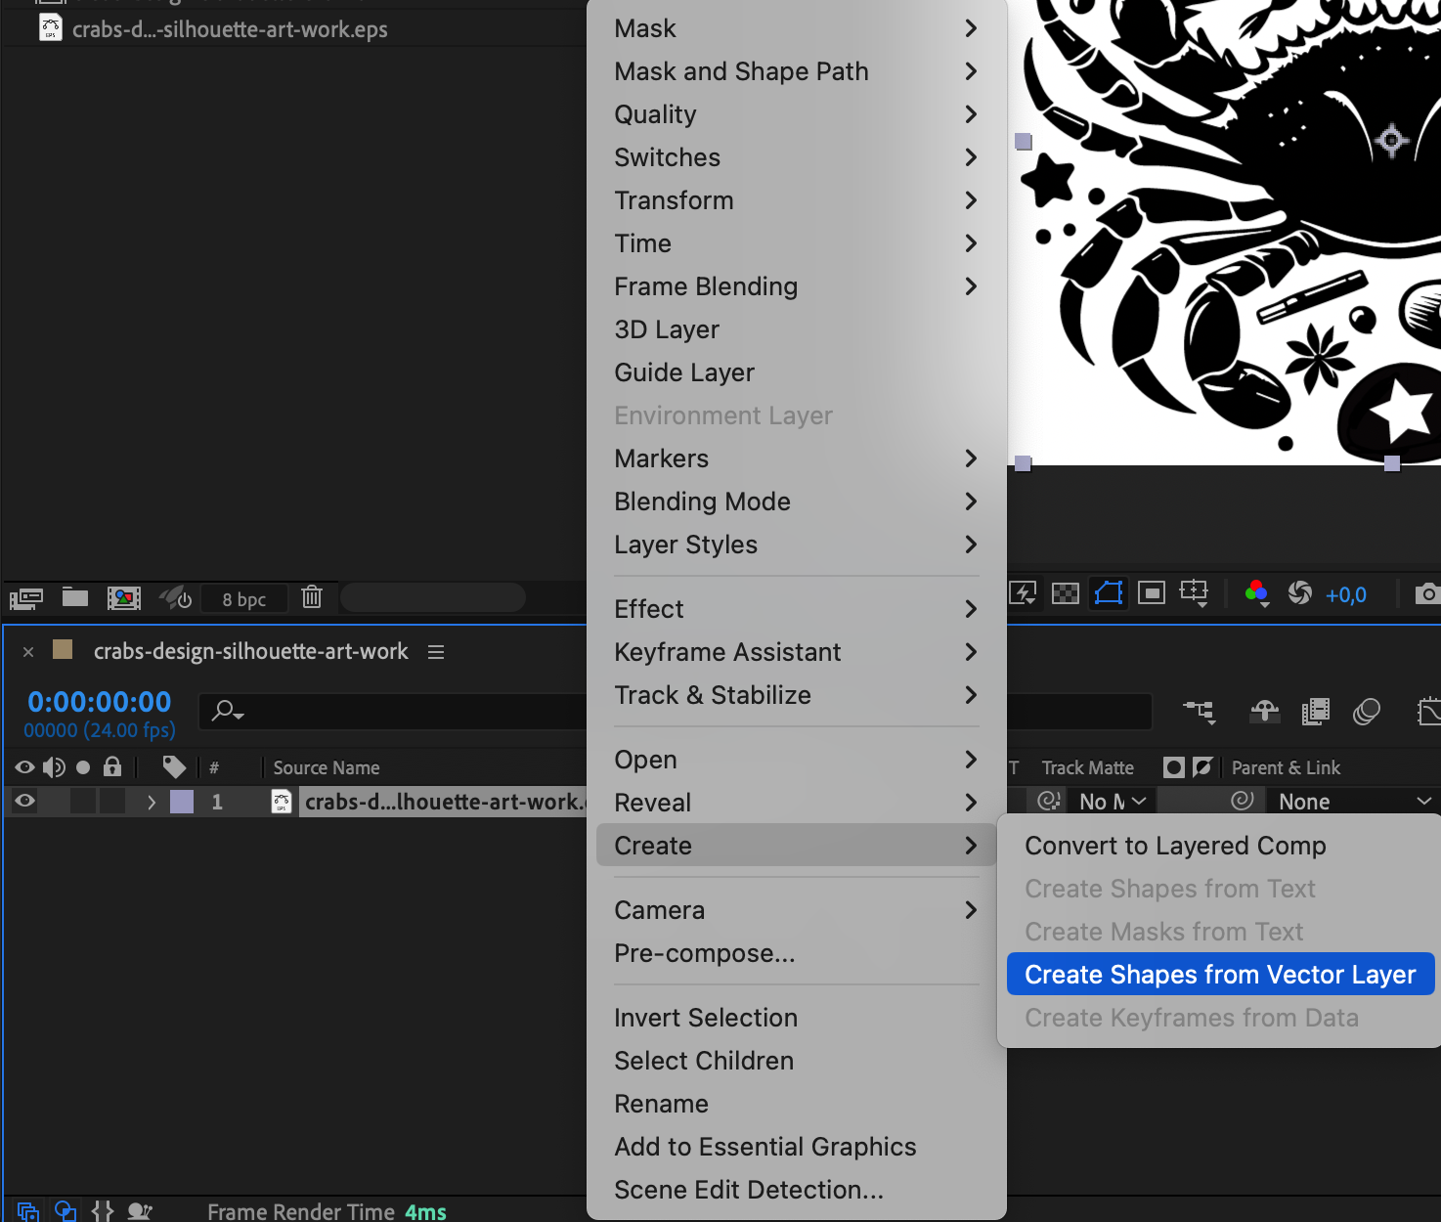Click the Video eye column header
Screen dimensions: 1441x1222
(x=24, y=767)
